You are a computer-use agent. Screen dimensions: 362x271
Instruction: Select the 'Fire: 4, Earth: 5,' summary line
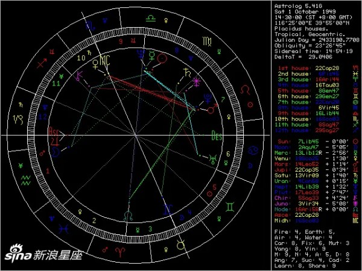pyautogui.click(x=305, y=232)
